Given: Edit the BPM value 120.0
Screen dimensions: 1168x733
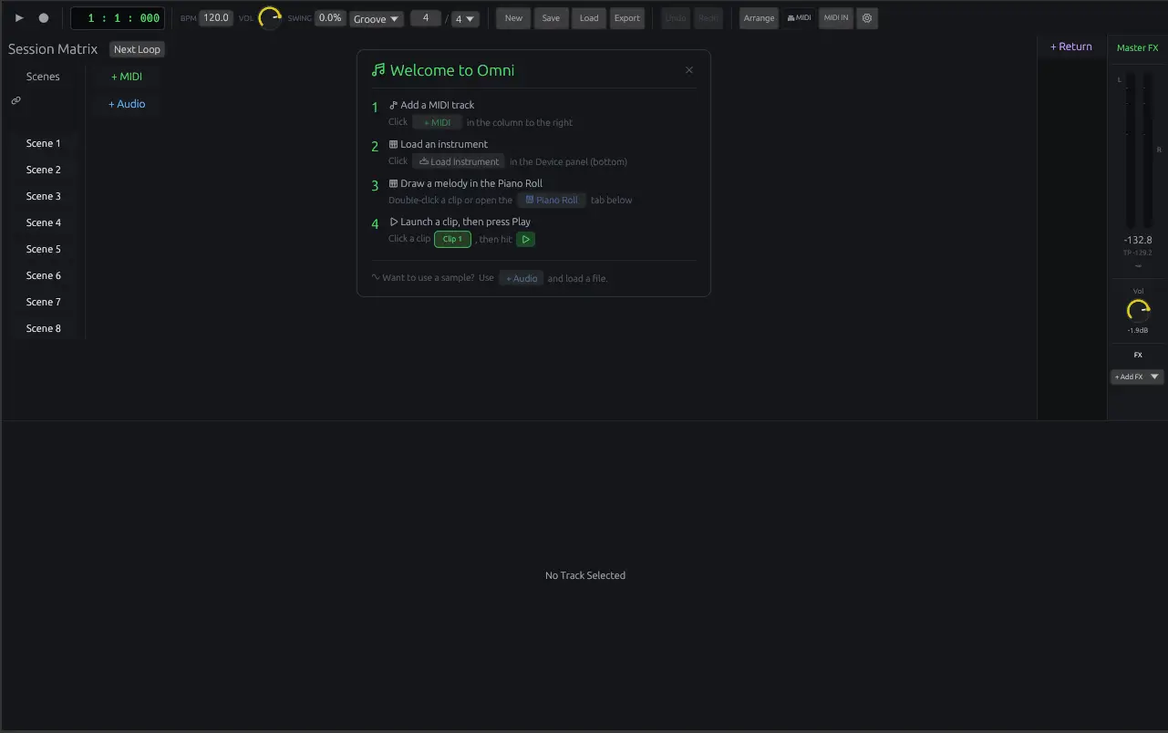Looking at the screenshot, I should point(216,17).
